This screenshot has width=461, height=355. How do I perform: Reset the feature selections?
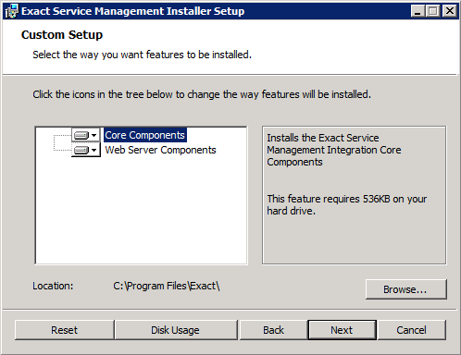click(64, 330)
